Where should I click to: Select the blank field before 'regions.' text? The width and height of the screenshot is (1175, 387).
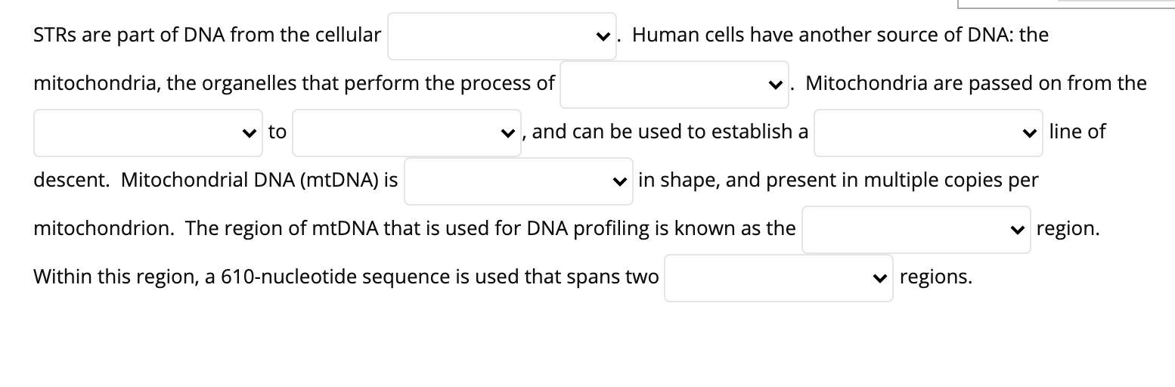779,277
